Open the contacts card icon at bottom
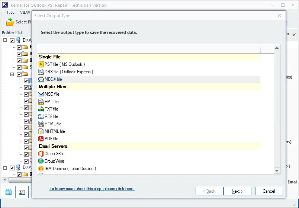This screenshot has height=208, width=299. click(x=22, y=192)
